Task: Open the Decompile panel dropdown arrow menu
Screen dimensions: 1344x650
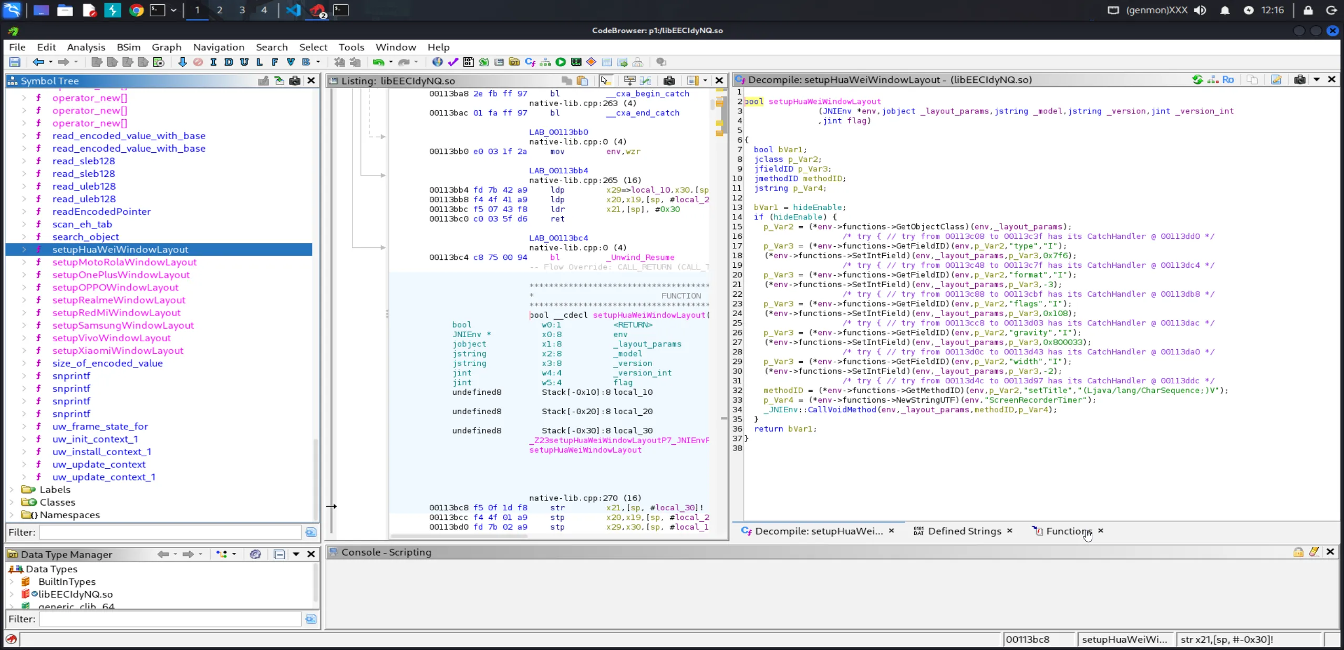Action: [1317, 80]
